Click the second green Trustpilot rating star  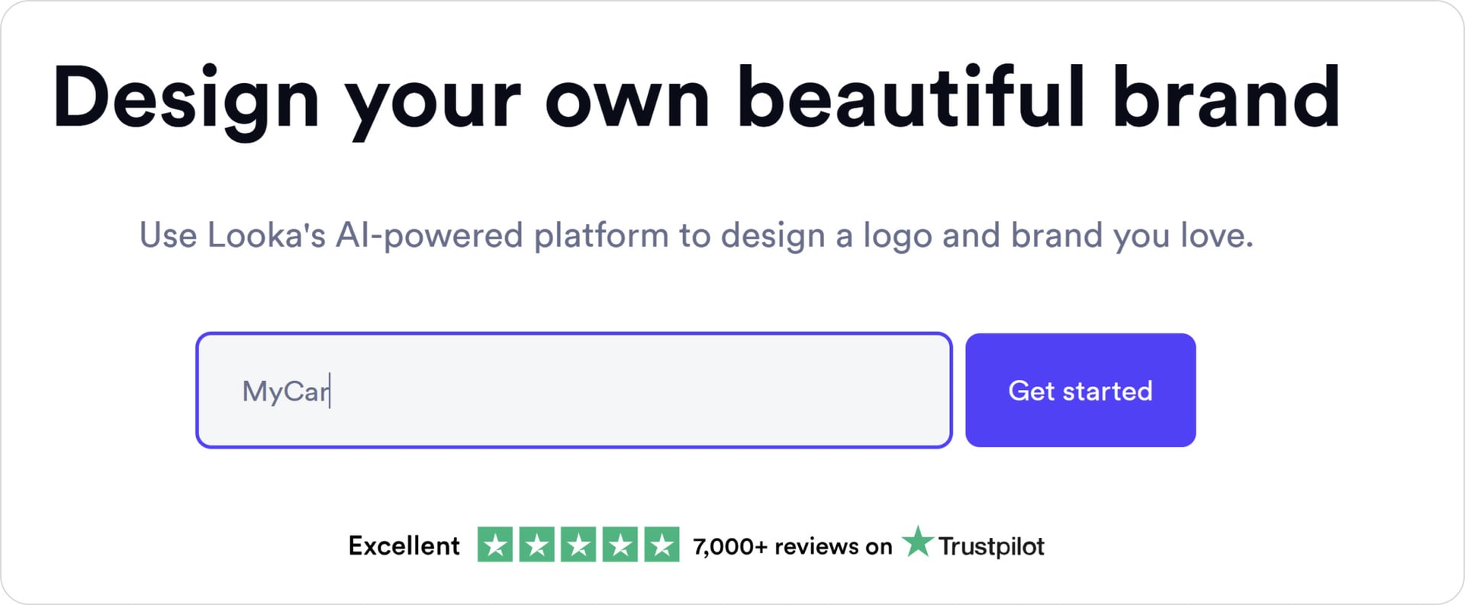click(x=537, y=545)
